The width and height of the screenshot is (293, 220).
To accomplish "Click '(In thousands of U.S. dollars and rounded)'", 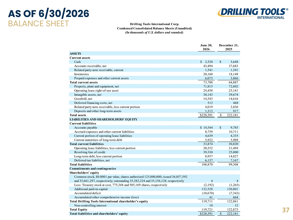I will pyautogui.click(x=154, y=33).
